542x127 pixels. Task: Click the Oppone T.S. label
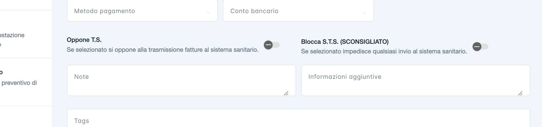(84, 40)
